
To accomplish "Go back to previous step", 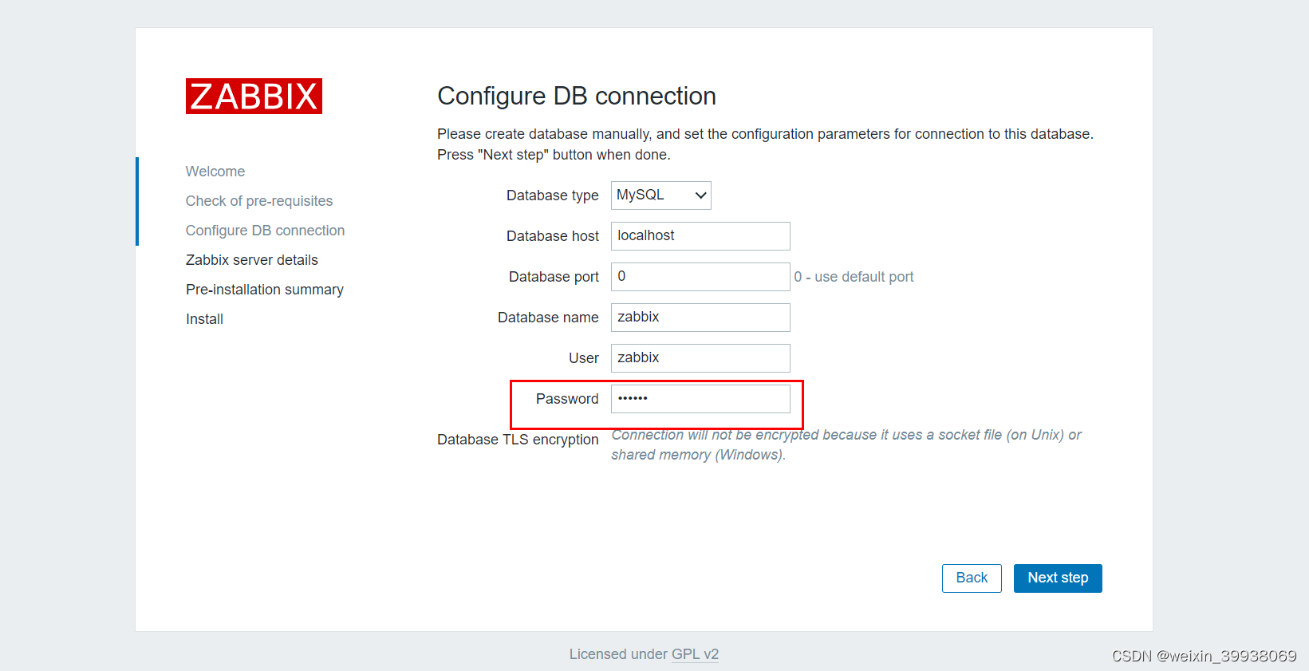I will (972, 578).
